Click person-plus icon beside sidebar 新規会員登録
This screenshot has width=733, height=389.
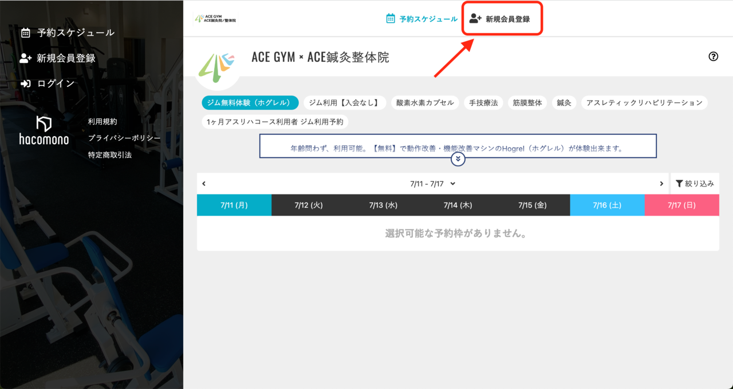pyautogui.click(x=25, y=58)
